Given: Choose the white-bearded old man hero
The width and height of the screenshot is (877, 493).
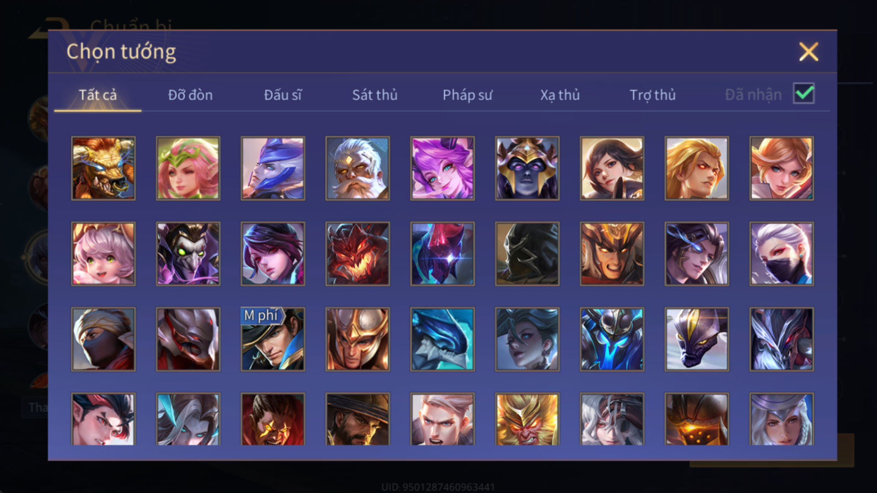Looking at the screenshot, I should coord(357,168).
